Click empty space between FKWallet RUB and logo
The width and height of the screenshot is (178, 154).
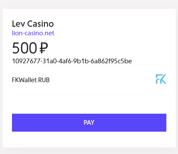pos(102,80)
